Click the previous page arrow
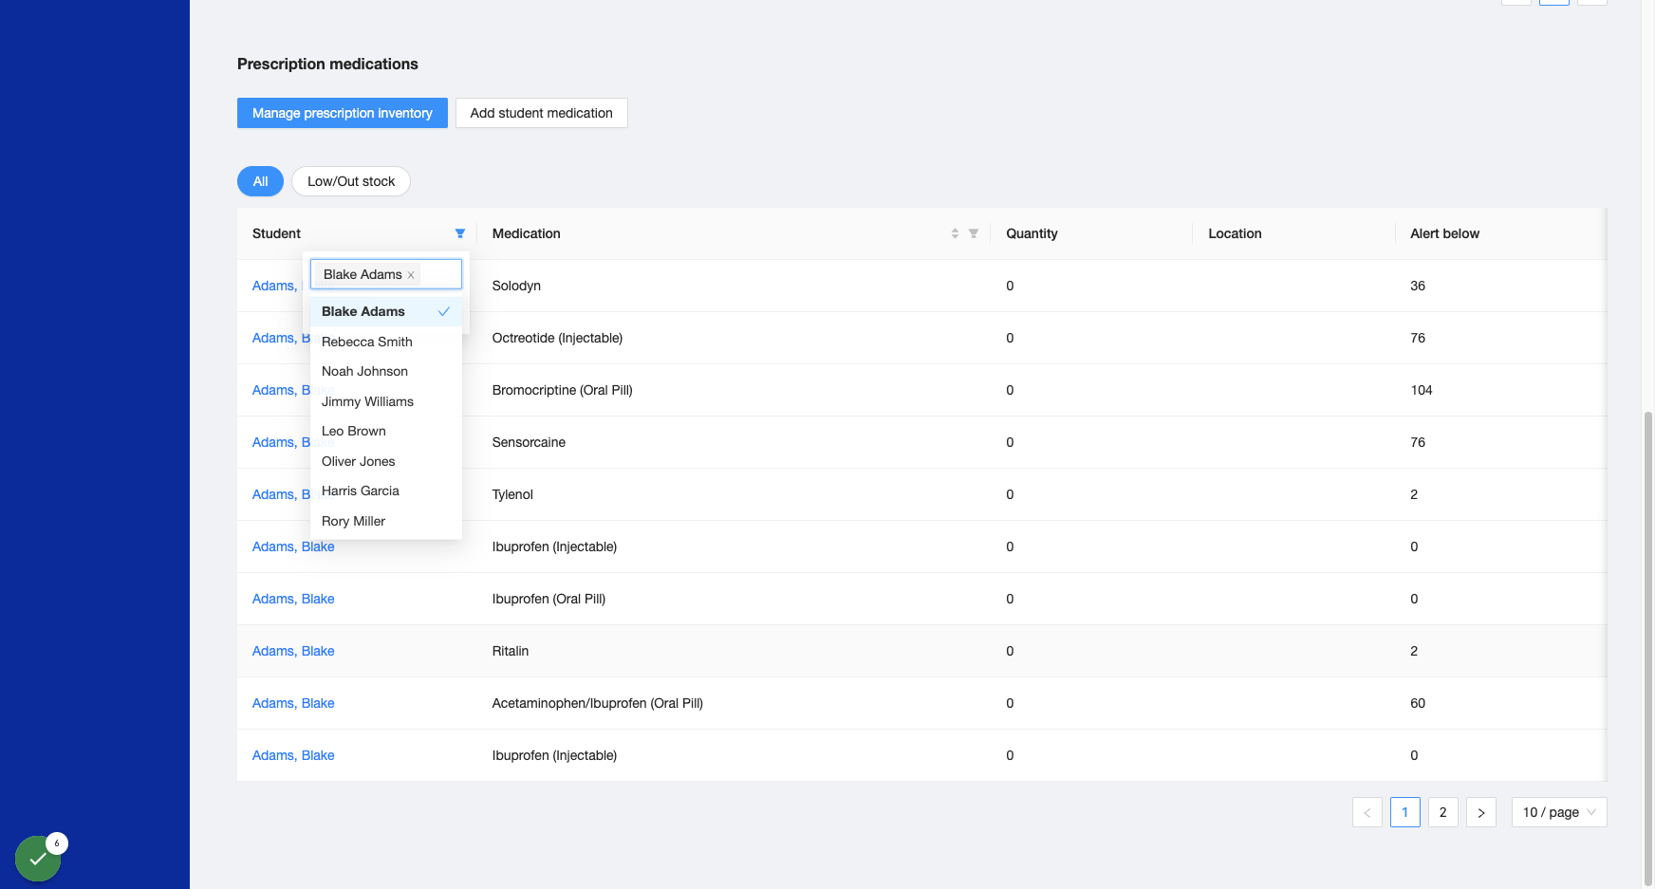Screen dimensions: 1655x889 coord(1367,812)
